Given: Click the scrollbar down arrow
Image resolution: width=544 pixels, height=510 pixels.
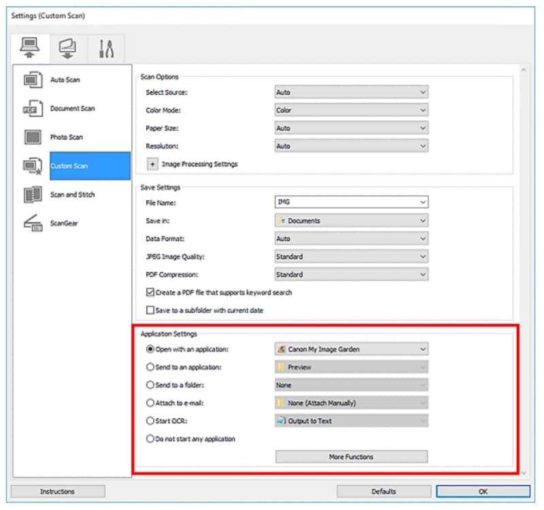Looking at the screenshot, I should pyautogui.click(x=524, y=473).
